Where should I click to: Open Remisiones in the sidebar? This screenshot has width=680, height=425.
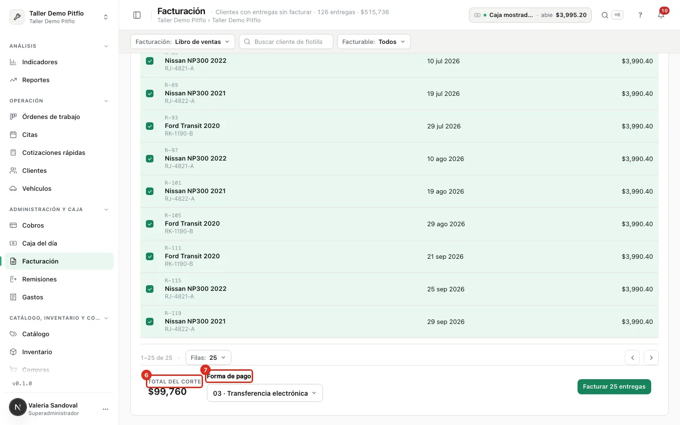(x=59, y=279)
